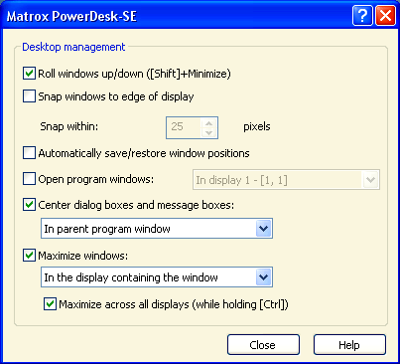
Task: Decrease Snap within value with down arrow
Action: [208, 132]
